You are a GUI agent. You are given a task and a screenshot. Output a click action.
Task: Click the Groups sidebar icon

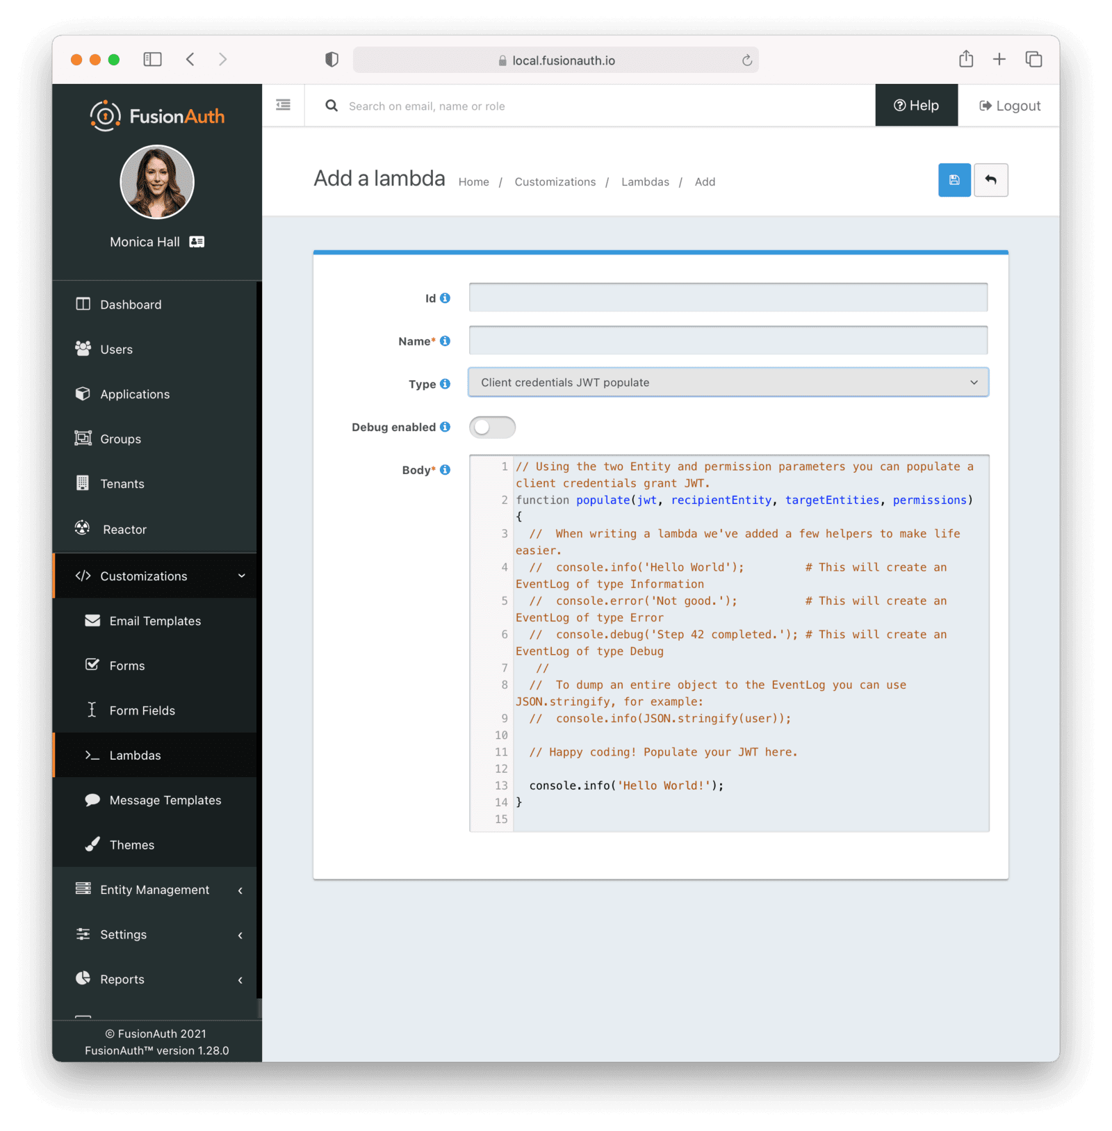[83, 438]
